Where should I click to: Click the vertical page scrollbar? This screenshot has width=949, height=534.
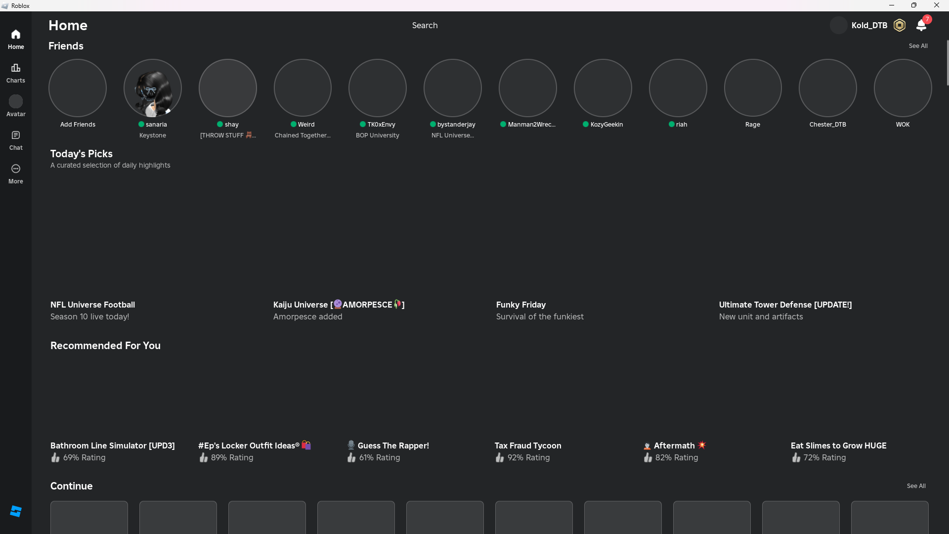click(x=948, y=63)
